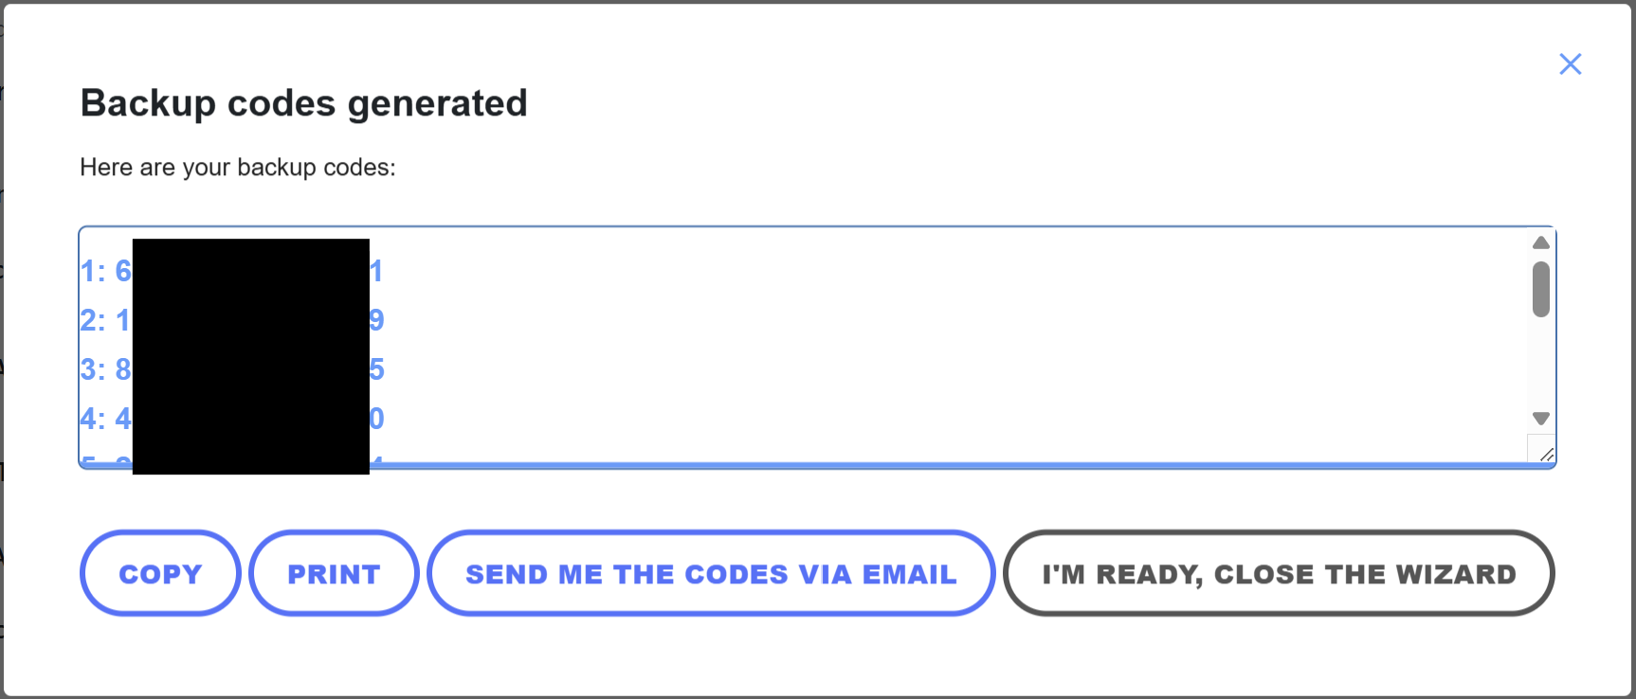
Task: Click I'm ready, close the wizard
Action: click(1279, 573)
